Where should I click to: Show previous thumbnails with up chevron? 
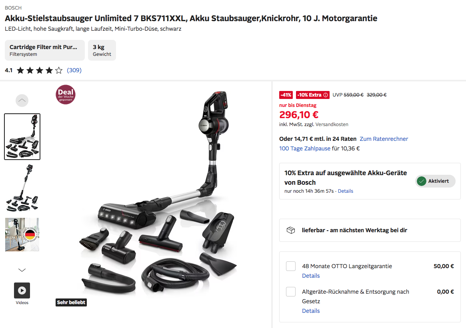pos(22,101)
